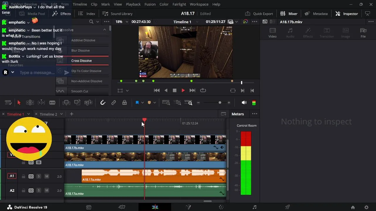
Task: Mute audio track A1
Action: point(47,176)
